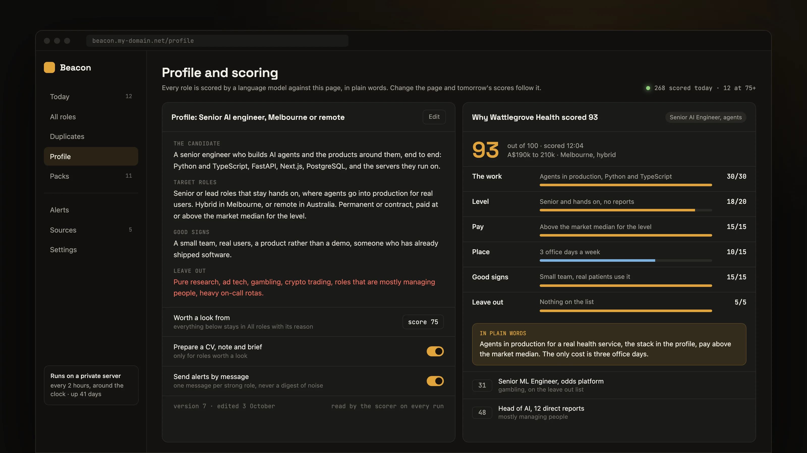Screen dimensions: 807x453
Task: Click the Today count badge 12
Action: 128,96
